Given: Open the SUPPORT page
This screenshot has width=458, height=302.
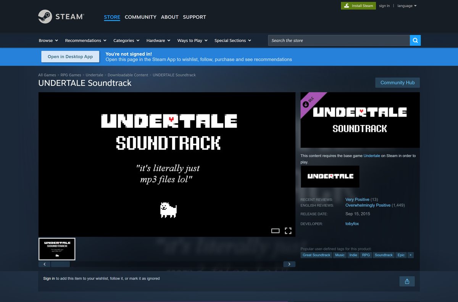Looking at the screenshot, I should click(x=194, y=17).
